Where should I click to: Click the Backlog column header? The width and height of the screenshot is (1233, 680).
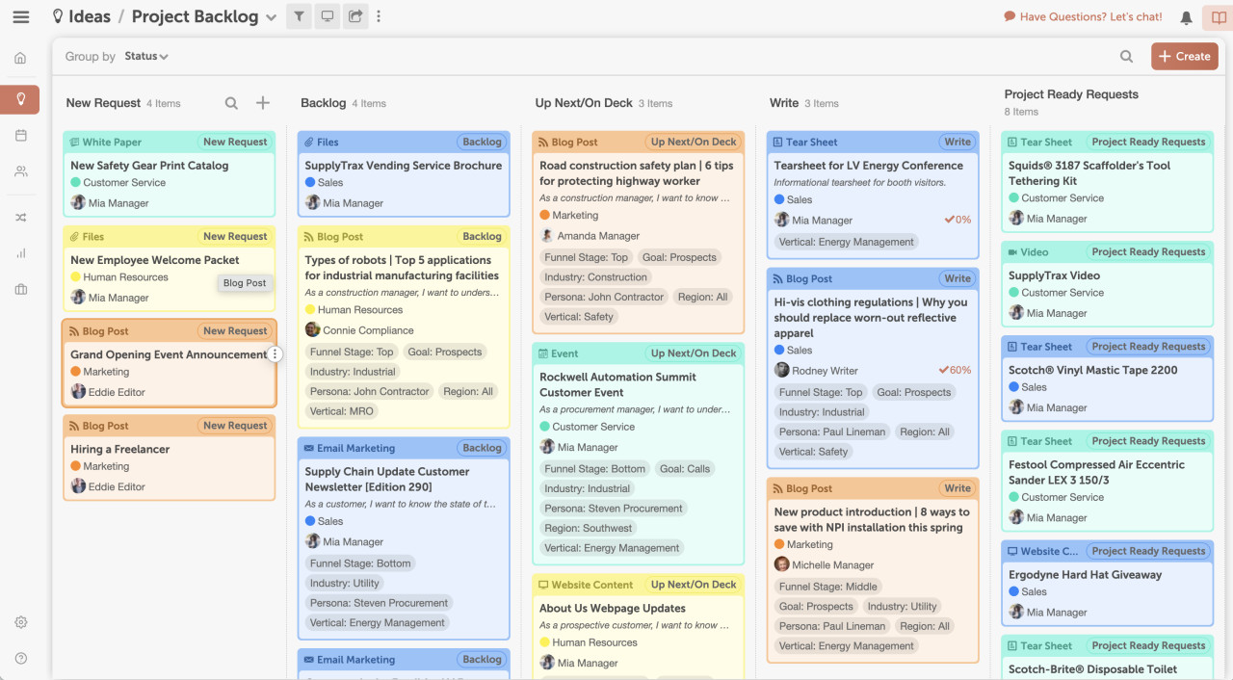[x=323, y=103]
